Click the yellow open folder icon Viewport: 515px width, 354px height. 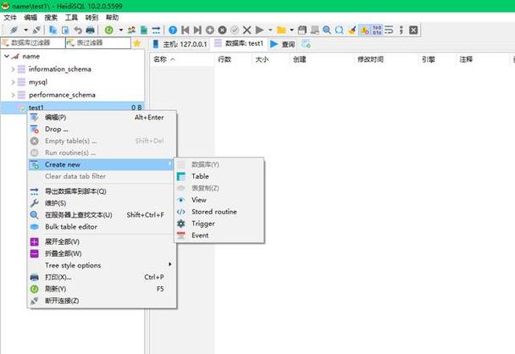(x=281, y=30)
